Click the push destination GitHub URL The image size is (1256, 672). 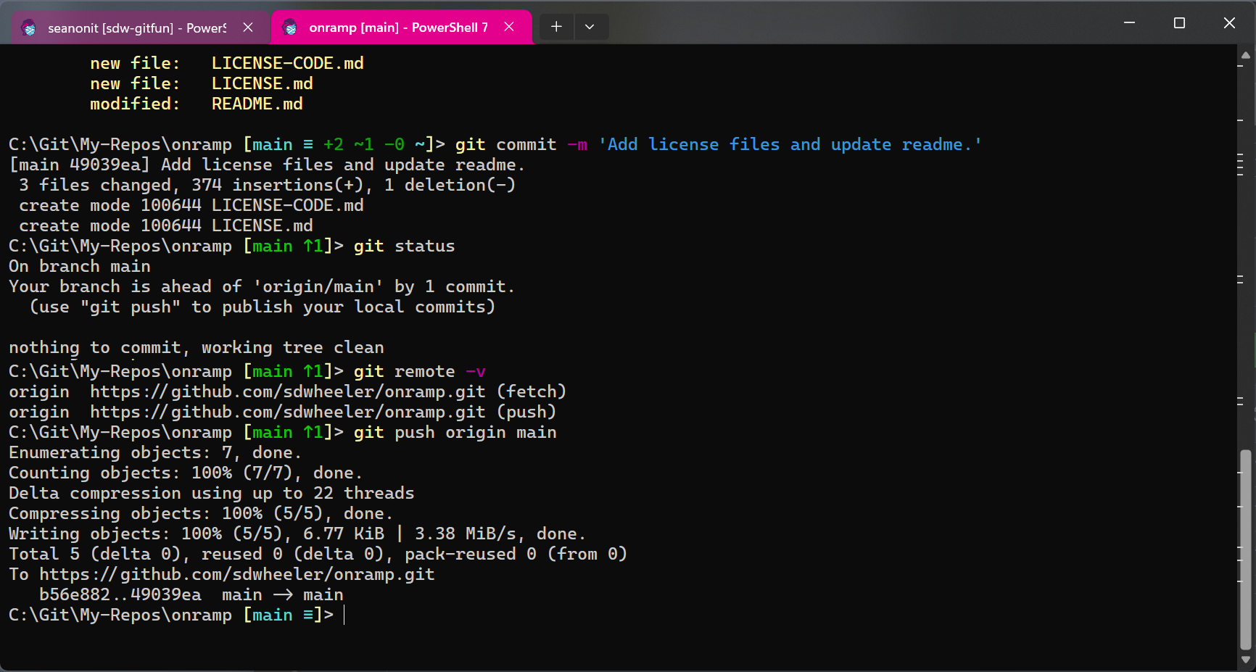pyautogui.click(x=238, y=574)
